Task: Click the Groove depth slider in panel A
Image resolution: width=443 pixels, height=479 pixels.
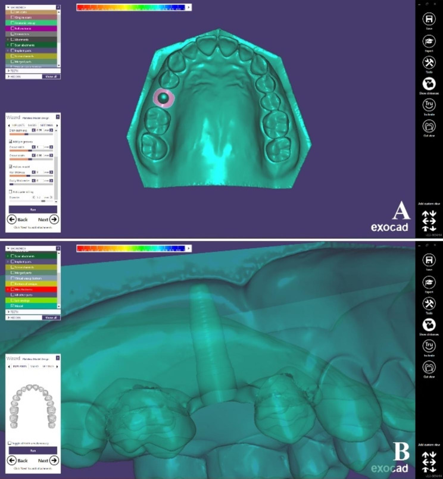Action: [31, 159]
